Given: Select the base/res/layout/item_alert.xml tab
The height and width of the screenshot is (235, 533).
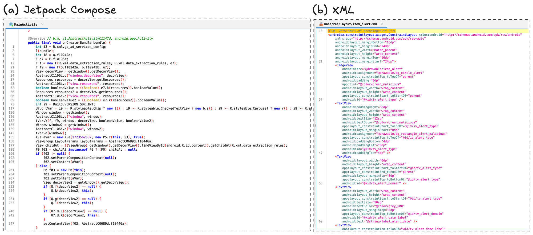Looking at the screenshot, I should [x=351, y=24].
